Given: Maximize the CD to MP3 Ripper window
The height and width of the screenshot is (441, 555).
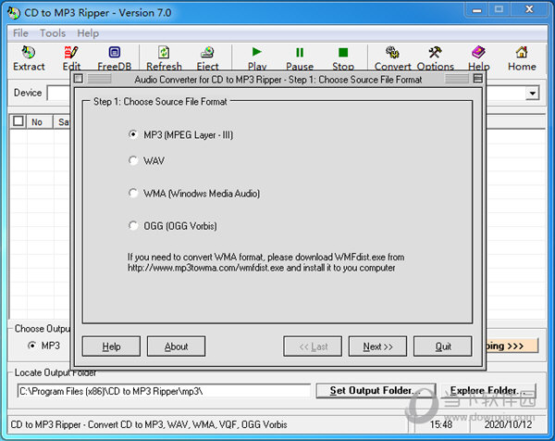Looking at the screenshot, I should click(499, 10).
